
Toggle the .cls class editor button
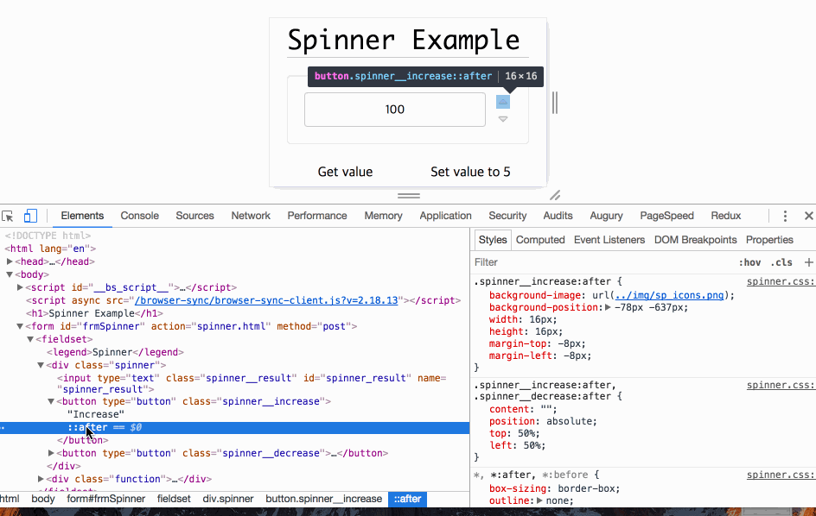pyautogui.click(x=781, y=262)
